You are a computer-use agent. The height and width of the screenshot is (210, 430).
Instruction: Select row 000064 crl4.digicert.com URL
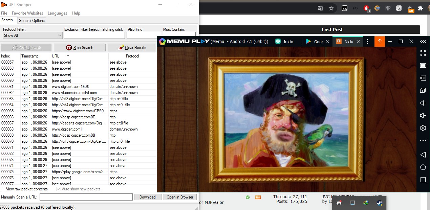tap(78, 105)
